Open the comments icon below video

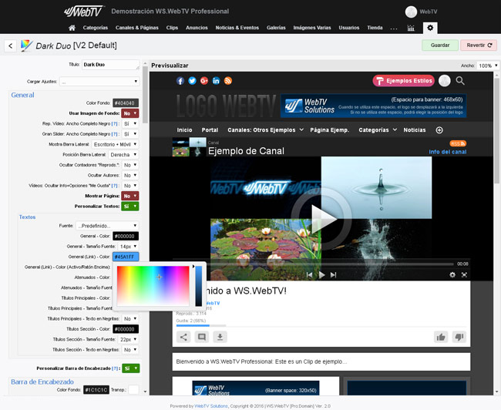point(202,337)
